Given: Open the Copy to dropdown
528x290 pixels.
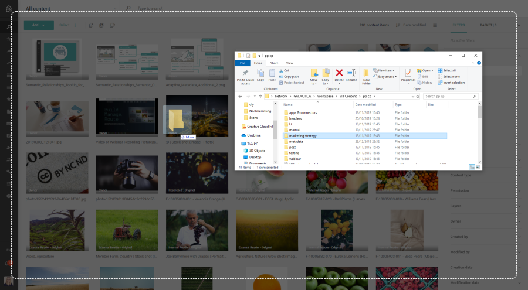Looking at the screenshot, I should [x=325, y=77].
